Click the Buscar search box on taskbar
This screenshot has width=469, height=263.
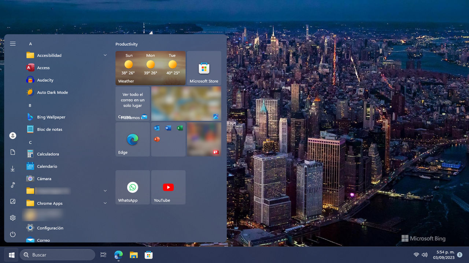(58, 255)
